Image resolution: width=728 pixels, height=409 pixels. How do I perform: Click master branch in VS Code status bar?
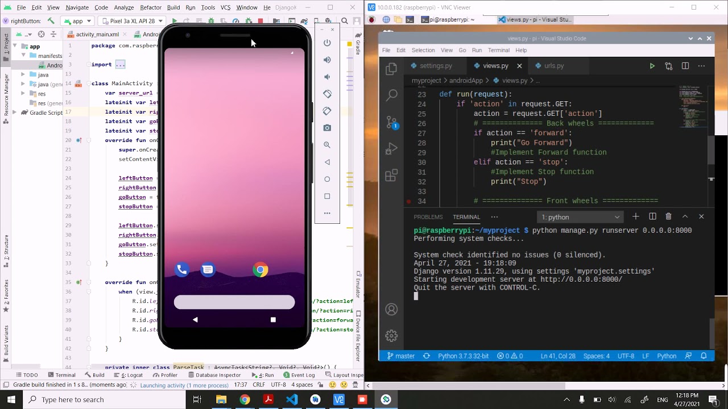click(400, 356)
